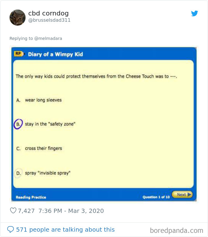
Task: Click the 'spray invisible spray' option text
Action: click(48, 173)
